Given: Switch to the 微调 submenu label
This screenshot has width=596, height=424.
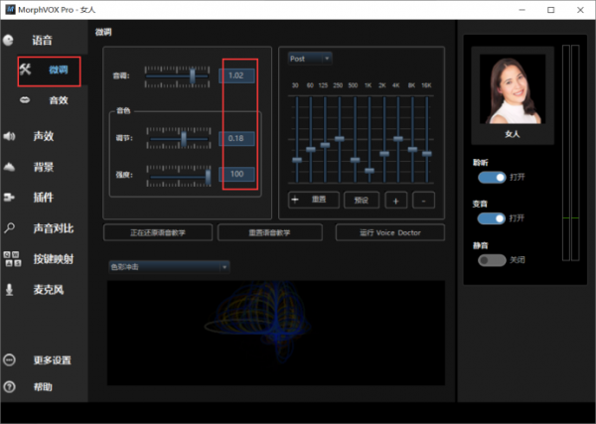Looking at the screenshot, I should tap(59, 70).
